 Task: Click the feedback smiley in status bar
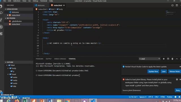pyautogui.click(x=175, y=97)
